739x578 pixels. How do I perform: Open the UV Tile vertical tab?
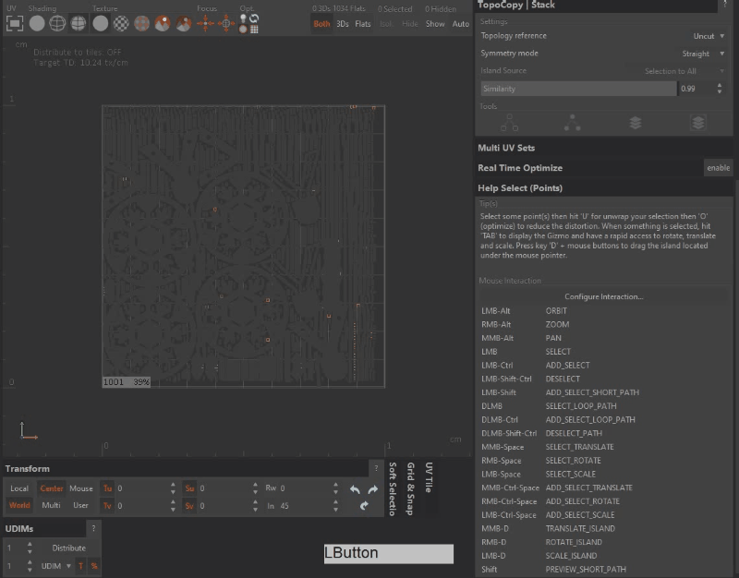[x=428, y=479]
